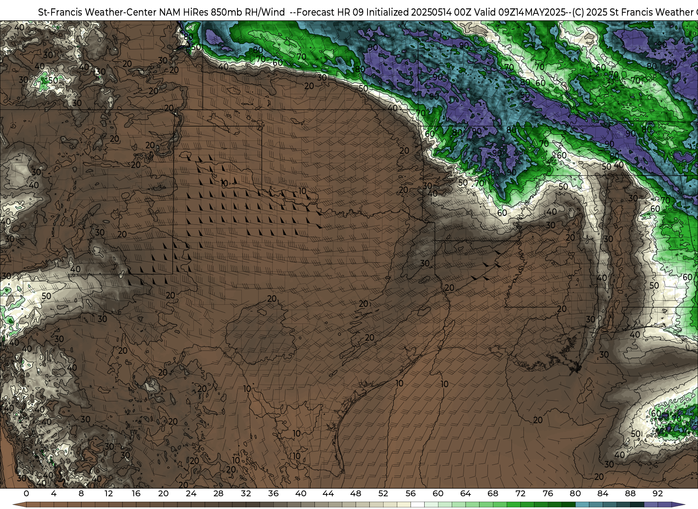Click the color bar label '52'

point(383,493)
